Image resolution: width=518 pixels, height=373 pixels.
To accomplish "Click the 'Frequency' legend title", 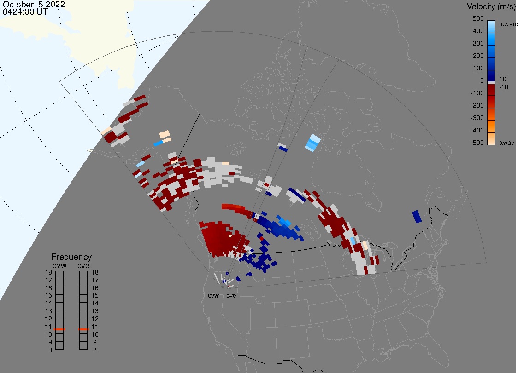I will tap(71, 257).
